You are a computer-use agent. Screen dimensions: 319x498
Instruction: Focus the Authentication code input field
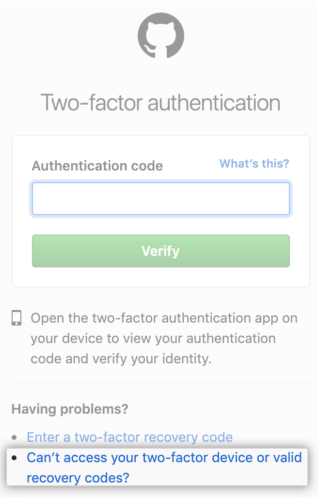point(161,199)
